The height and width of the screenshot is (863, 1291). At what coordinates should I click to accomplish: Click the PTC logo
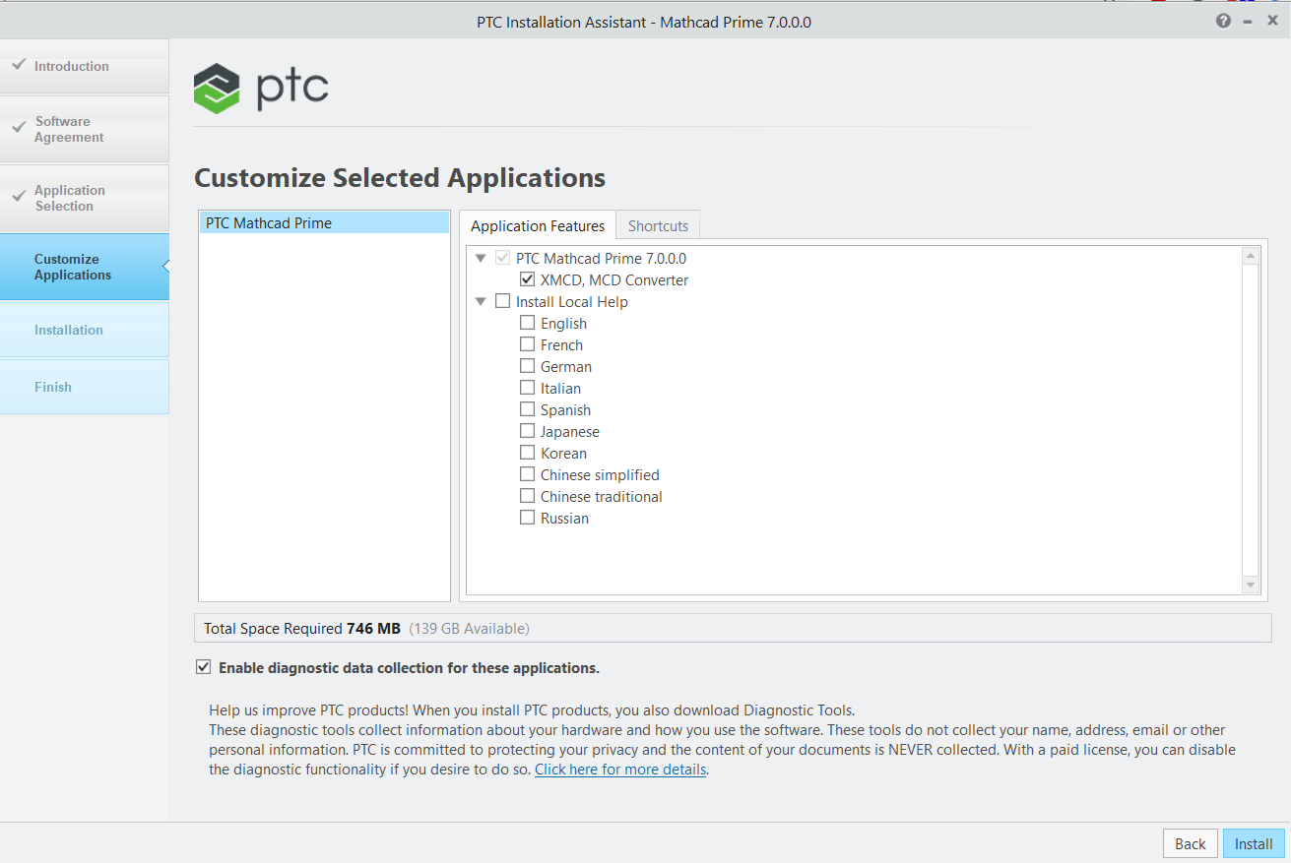(261, 89)
